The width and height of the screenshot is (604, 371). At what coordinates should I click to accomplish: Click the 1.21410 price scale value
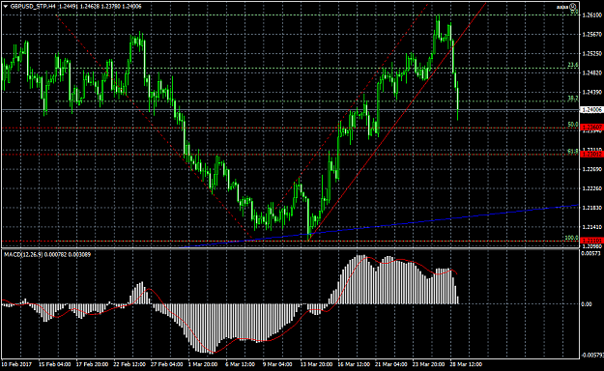[x=592, y=227]
